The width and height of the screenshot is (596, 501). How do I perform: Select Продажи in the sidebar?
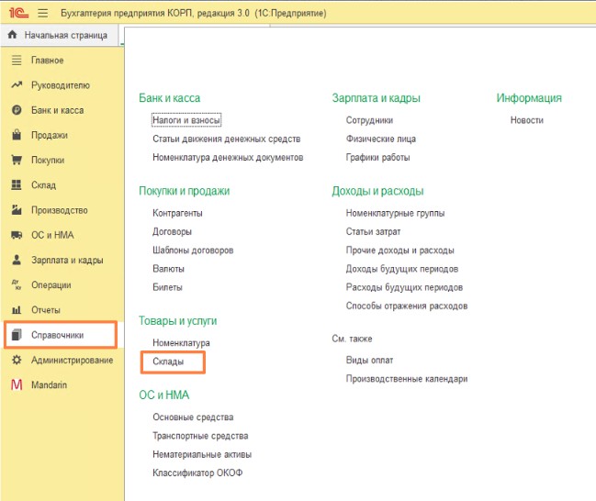coord(50,135)
